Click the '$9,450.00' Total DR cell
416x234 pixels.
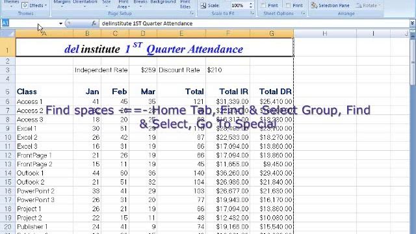coord(272,164)
